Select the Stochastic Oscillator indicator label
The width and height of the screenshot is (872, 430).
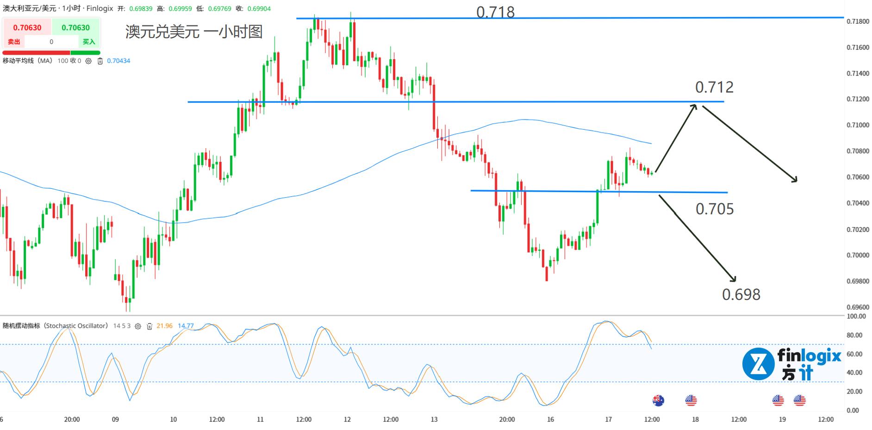pyautogui.click(x=55, y=326)
